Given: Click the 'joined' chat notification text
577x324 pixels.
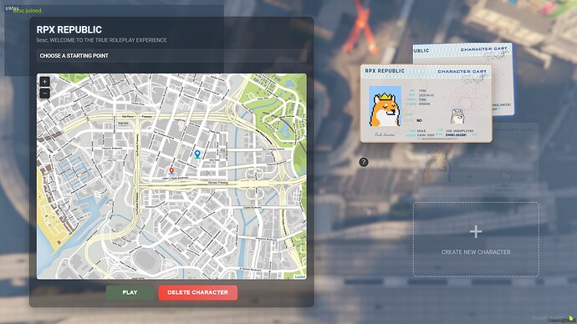Looking at the screenshot, I should pyautogui.click(x=28, y=11).
